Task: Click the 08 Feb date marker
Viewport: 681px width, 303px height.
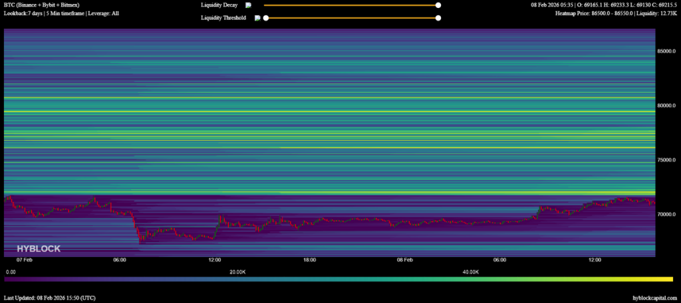Action: pyautogui.click(x=404, y=260)
